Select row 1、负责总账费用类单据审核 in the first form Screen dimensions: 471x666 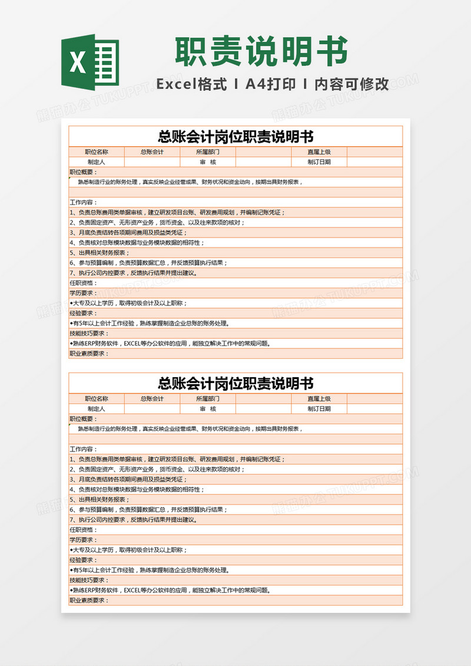point(235,212)
